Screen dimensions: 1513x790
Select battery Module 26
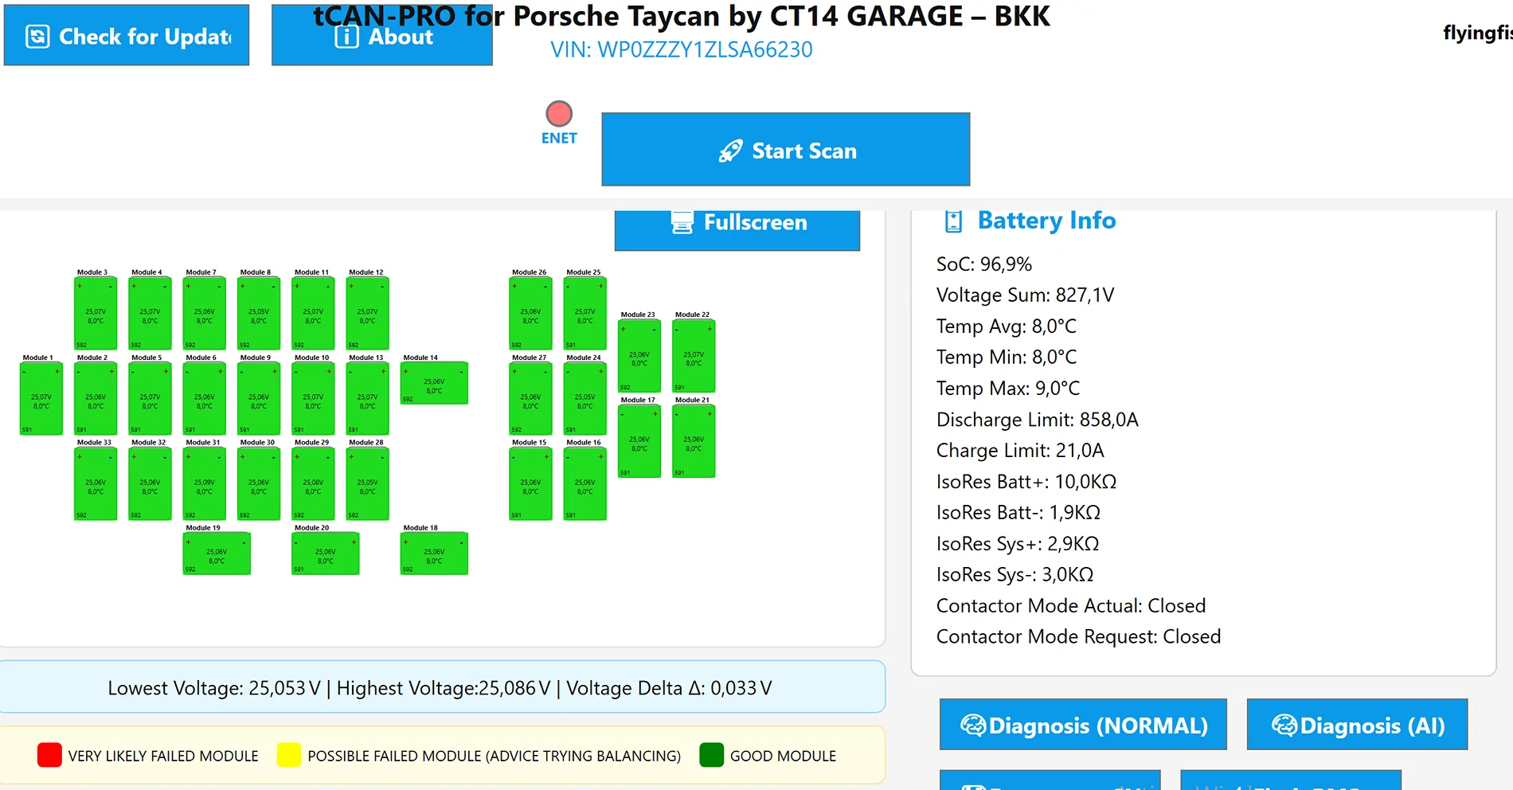530,313
